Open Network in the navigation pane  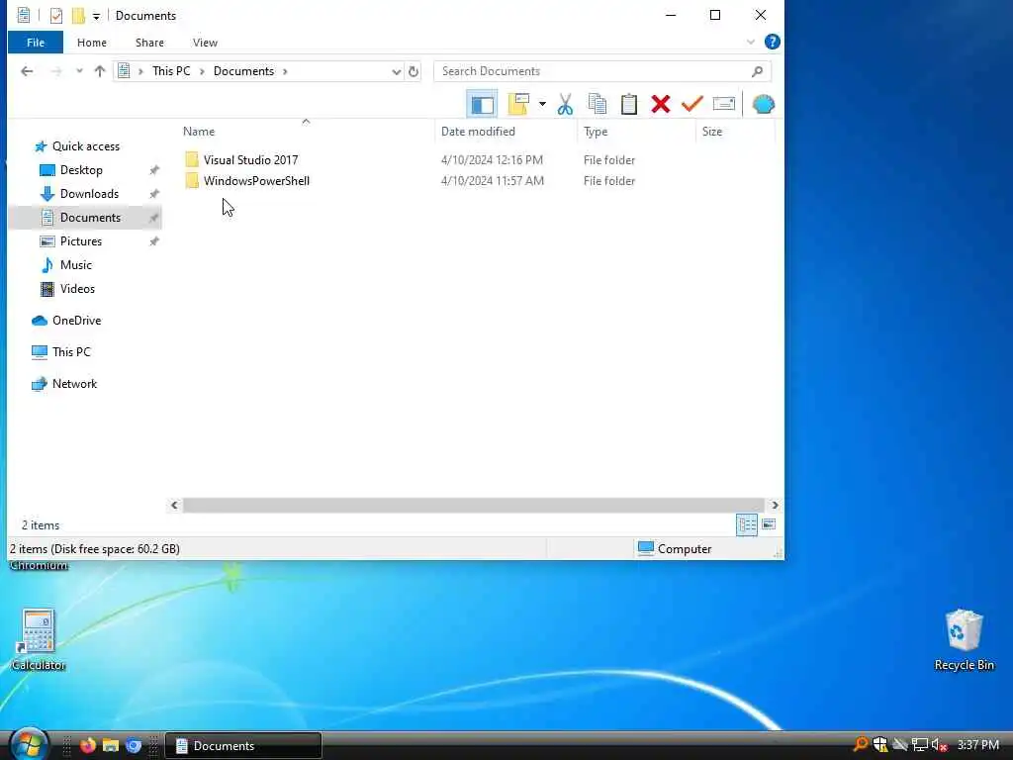coord(74,384)
